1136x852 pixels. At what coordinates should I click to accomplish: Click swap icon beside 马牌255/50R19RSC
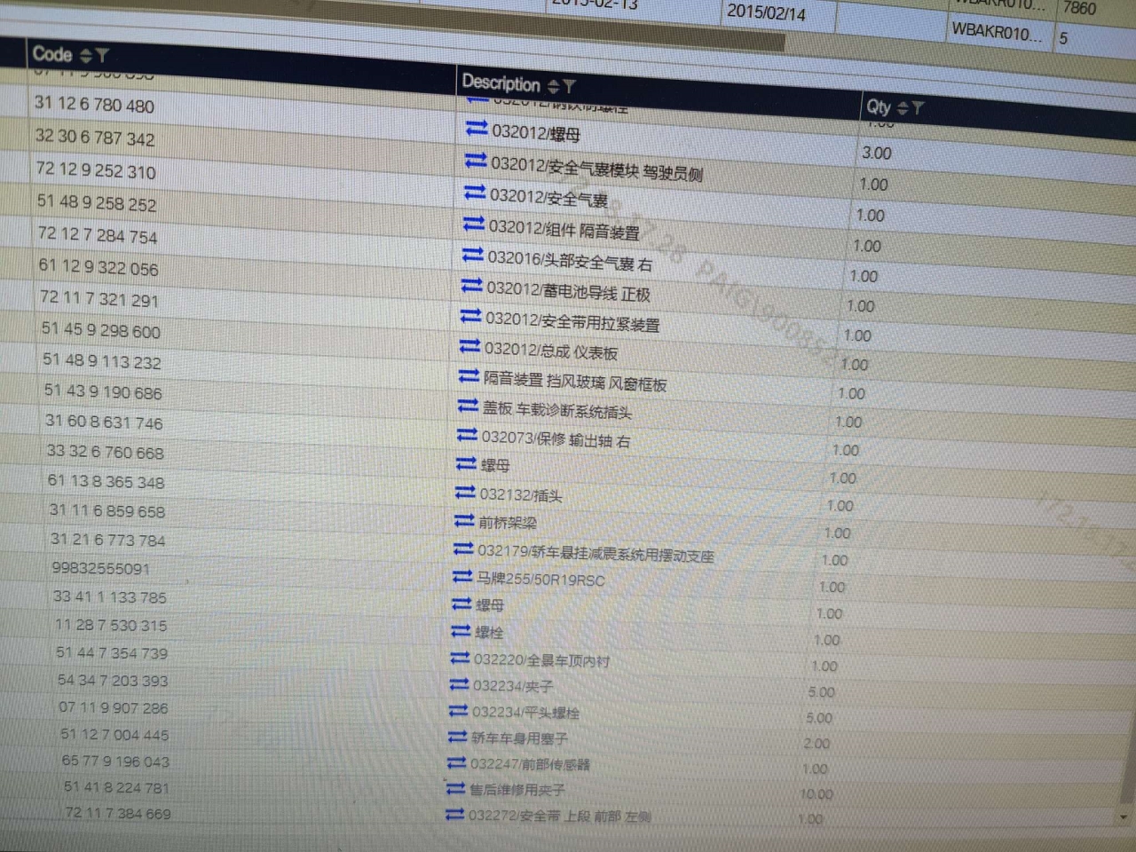463,576
